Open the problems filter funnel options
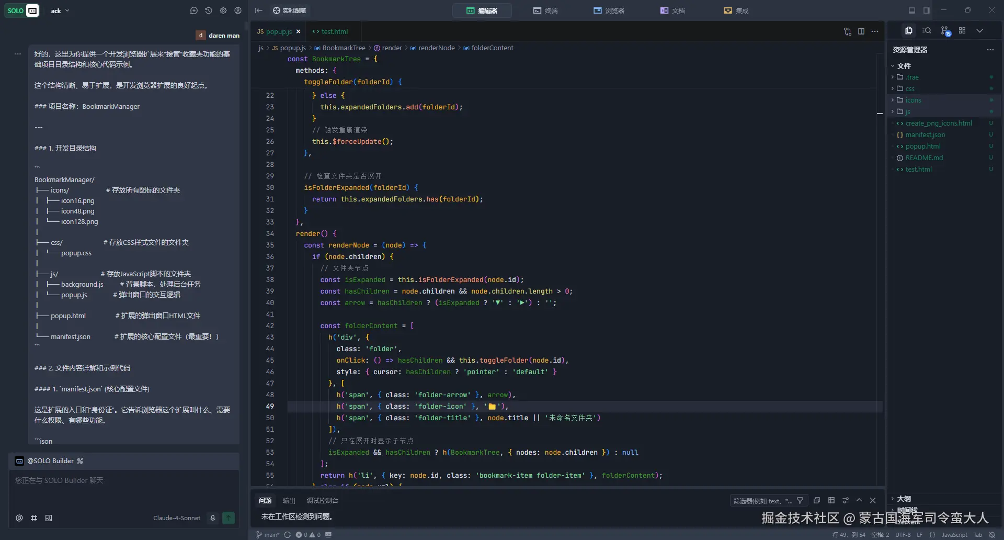 pos(800,501)
